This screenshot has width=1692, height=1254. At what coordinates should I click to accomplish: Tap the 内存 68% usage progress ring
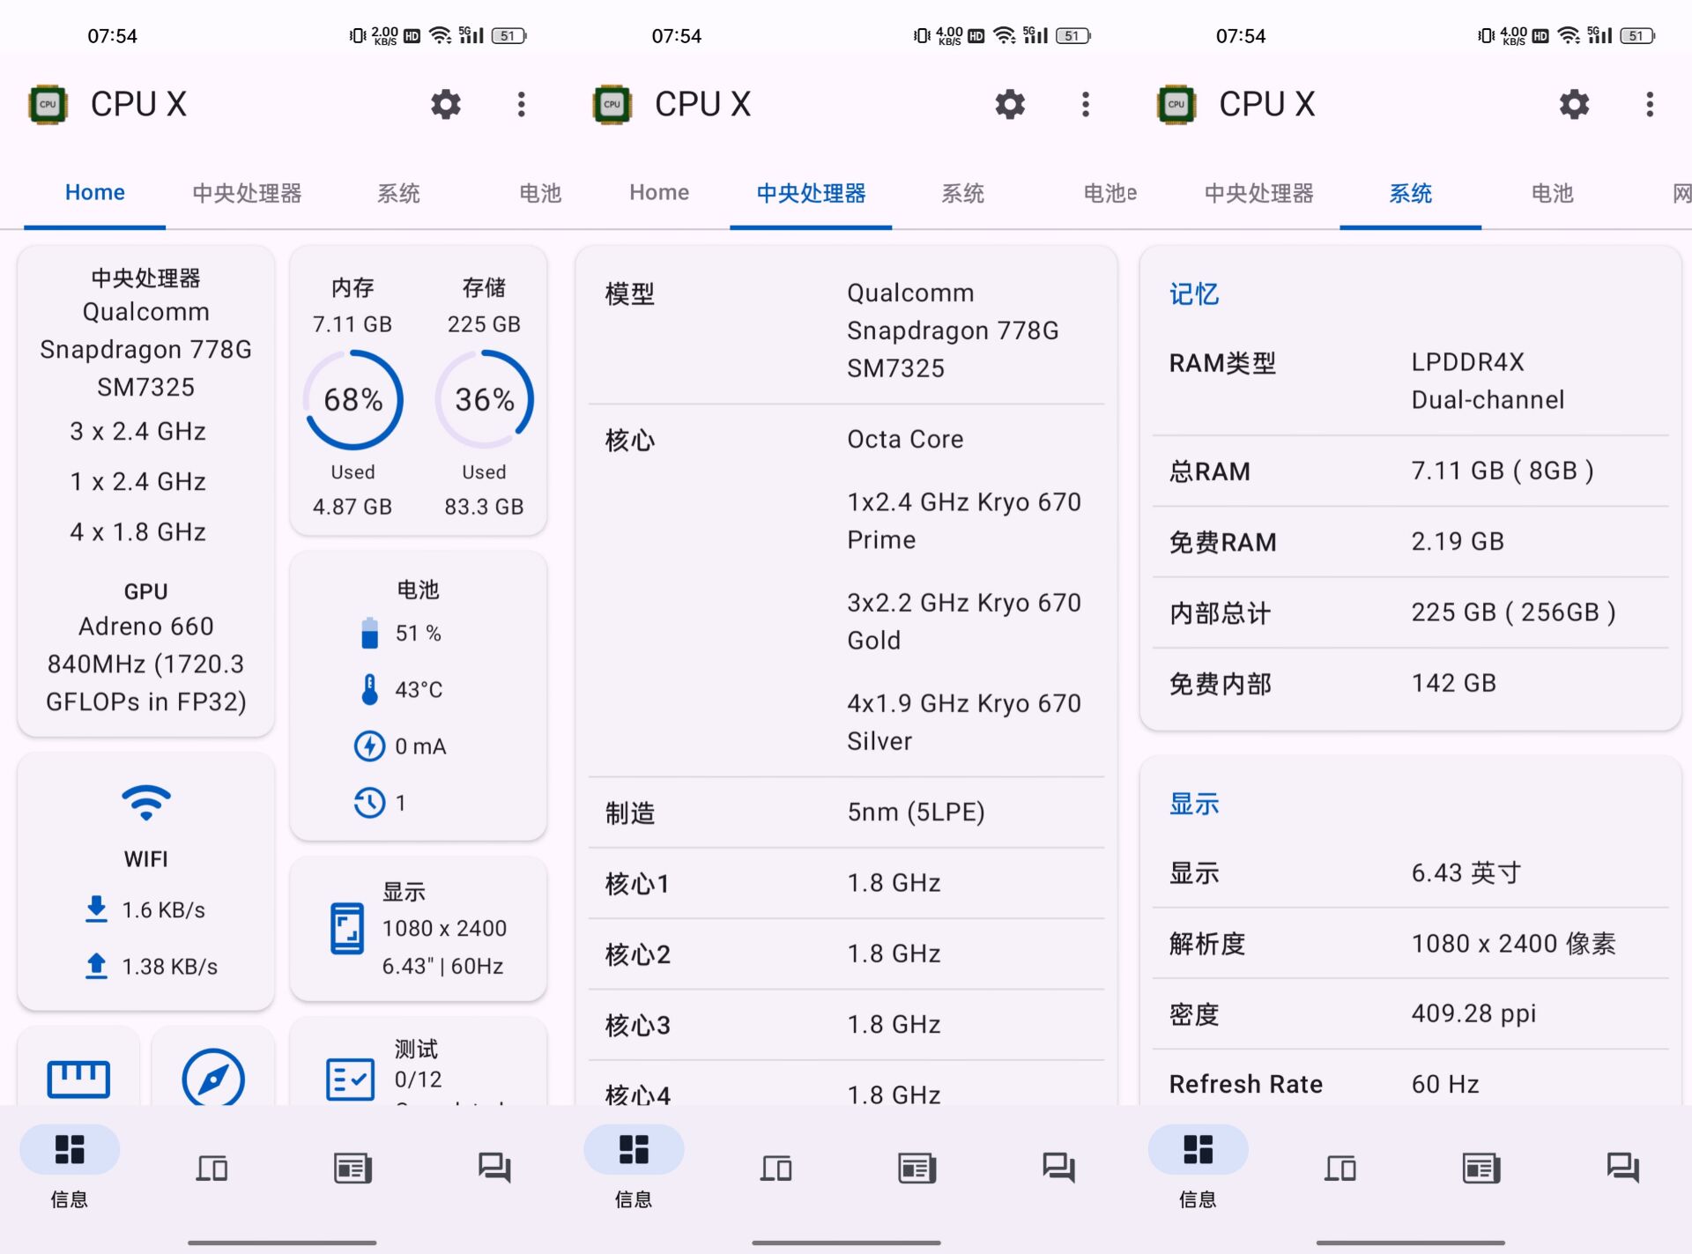point(352,399)
